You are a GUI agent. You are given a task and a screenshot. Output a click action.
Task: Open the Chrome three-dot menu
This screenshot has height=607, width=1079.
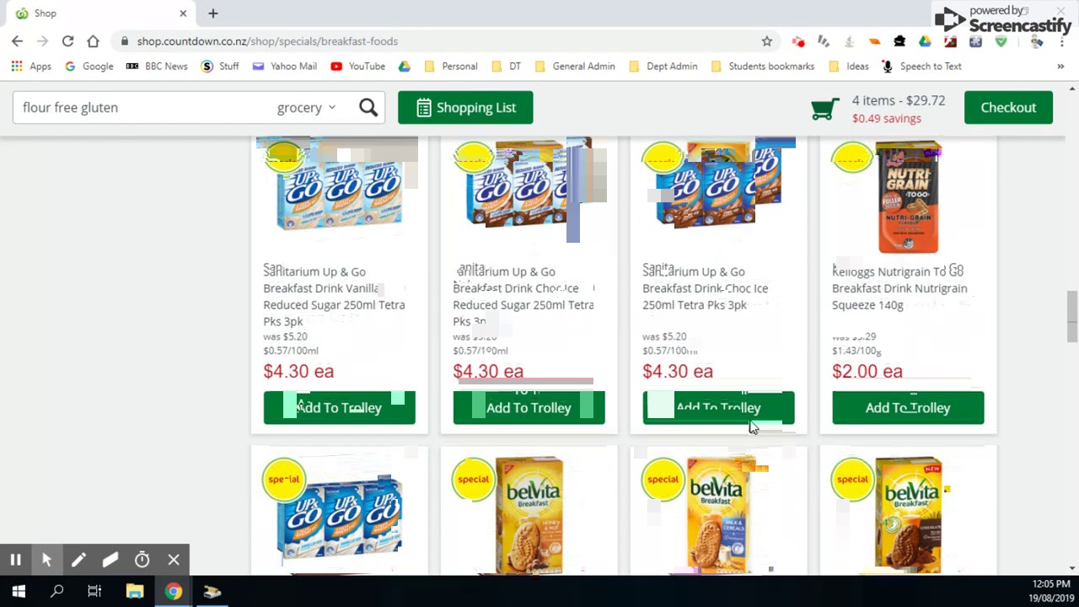(1063, 41)
